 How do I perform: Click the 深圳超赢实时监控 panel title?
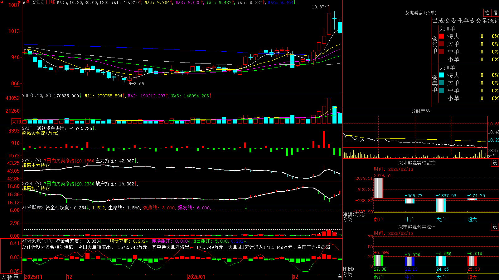pos(417,163)
